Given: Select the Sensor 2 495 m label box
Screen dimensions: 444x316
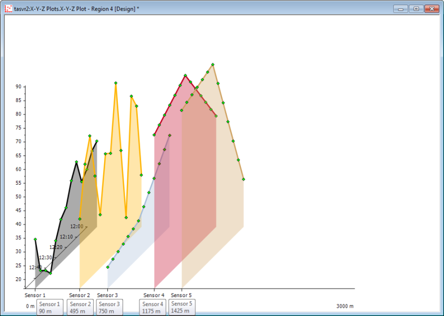Looking at the screenshot, I should pyautogui.click(x=80, y=308).
